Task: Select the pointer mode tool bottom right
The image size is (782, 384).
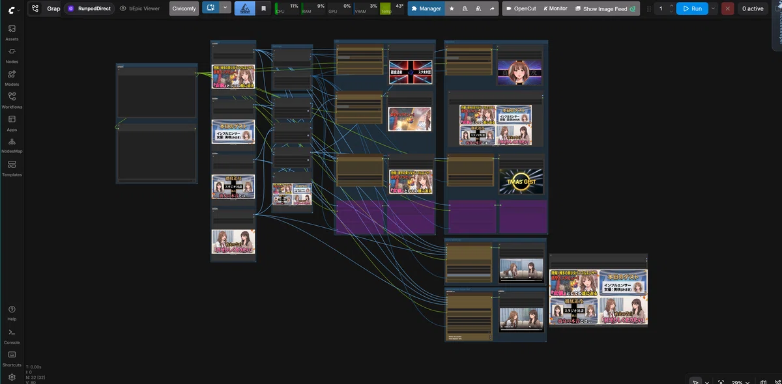Action: 696,382
